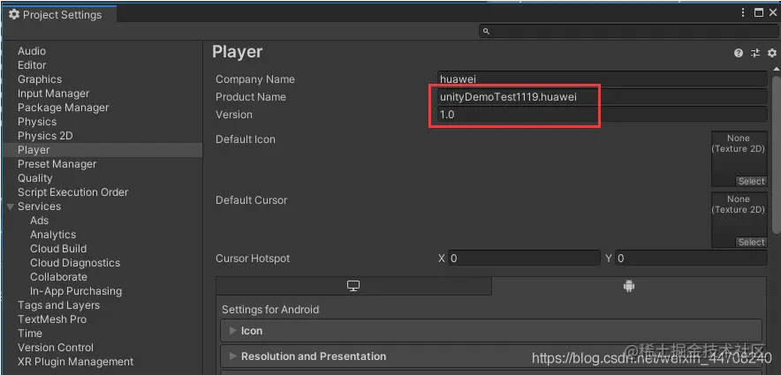Open the window's three-dot options menu
The image size is (781, 375).
click(743, 13)
